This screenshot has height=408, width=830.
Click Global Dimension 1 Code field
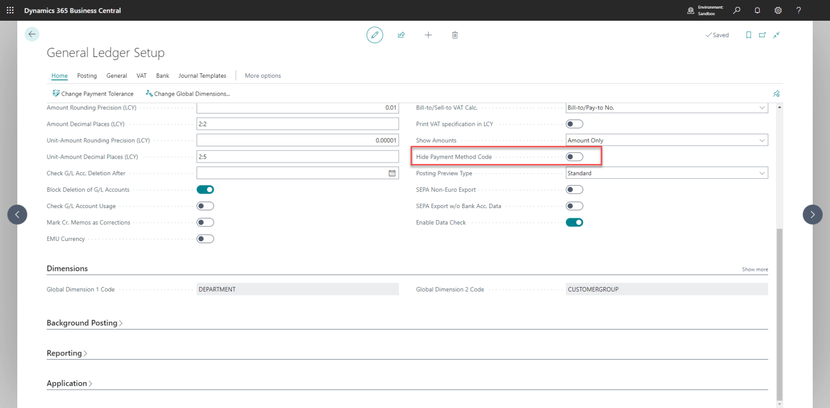pyautogui.click(x=298, y=289)
